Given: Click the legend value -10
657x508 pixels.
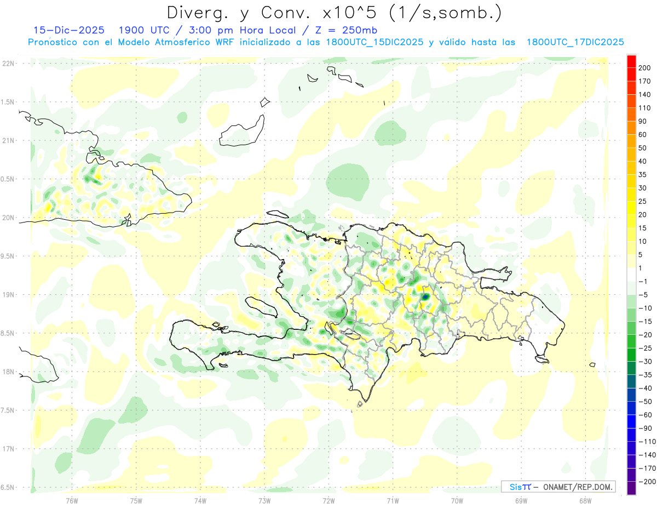Looking at the screenshot, I should (646, 308).
